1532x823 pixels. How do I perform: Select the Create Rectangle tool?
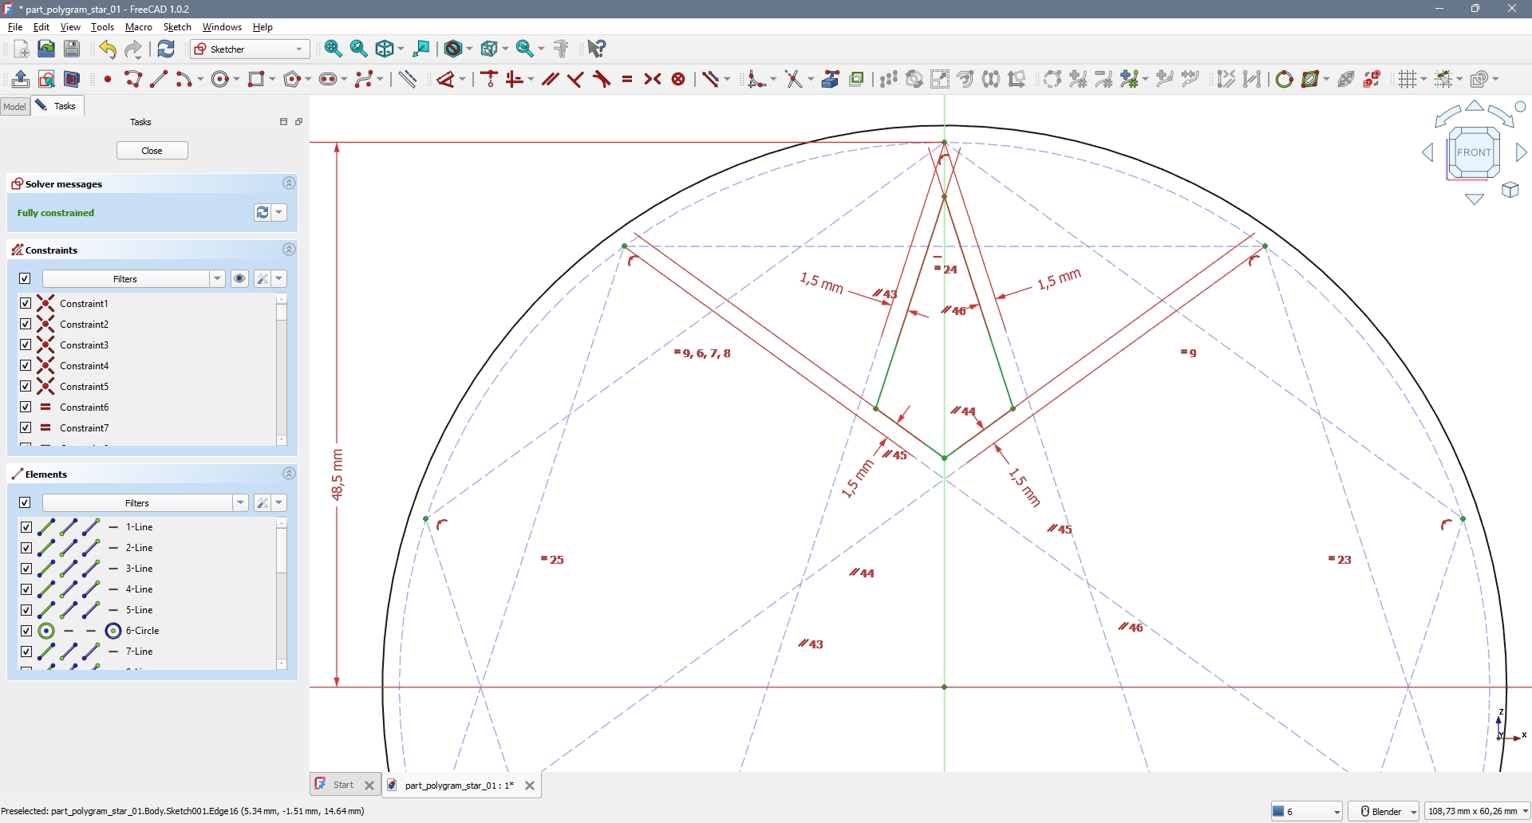256,79
